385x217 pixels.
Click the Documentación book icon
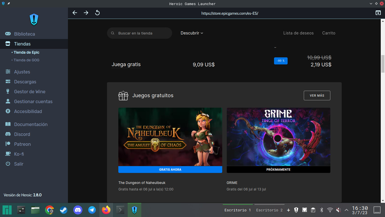(x=8, y=124)
